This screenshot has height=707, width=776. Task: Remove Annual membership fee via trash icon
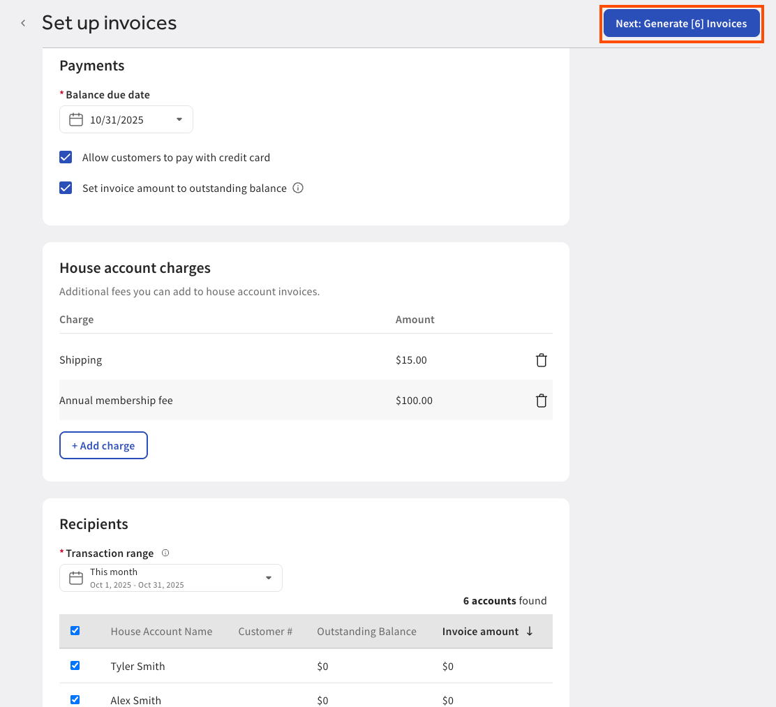[x=541, y=400]
